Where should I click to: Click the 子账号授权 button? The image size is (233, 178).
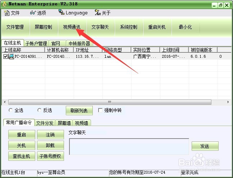[x=51, y=156]
